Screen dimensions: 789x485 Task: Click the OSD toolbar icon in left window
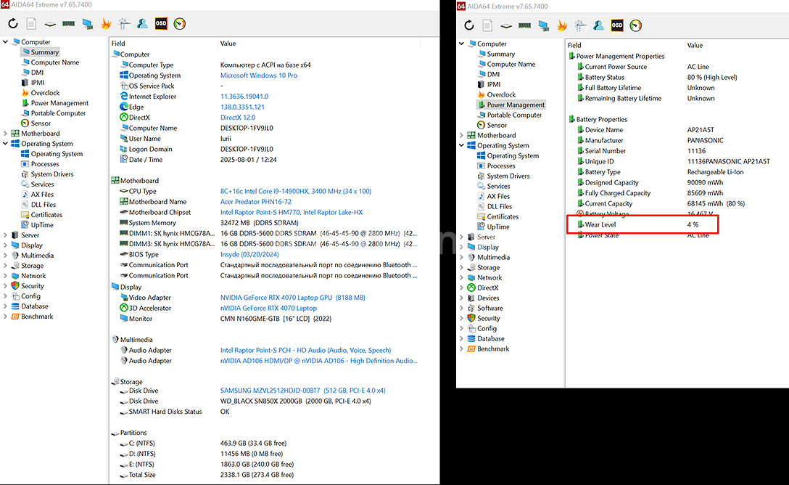click(x=161, y=24)
